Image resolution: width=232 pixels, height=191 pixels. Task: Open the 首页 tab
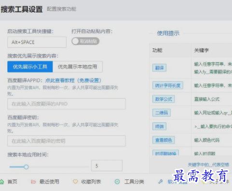[12, 182]
